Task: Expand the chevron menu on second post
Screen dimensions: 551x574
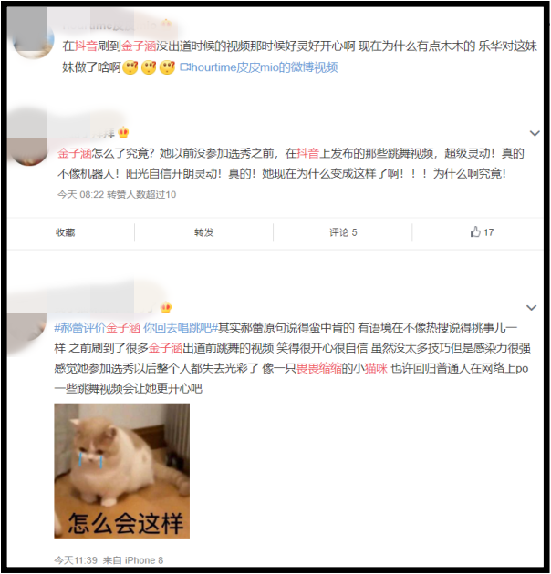Action: tap(535, 133)
